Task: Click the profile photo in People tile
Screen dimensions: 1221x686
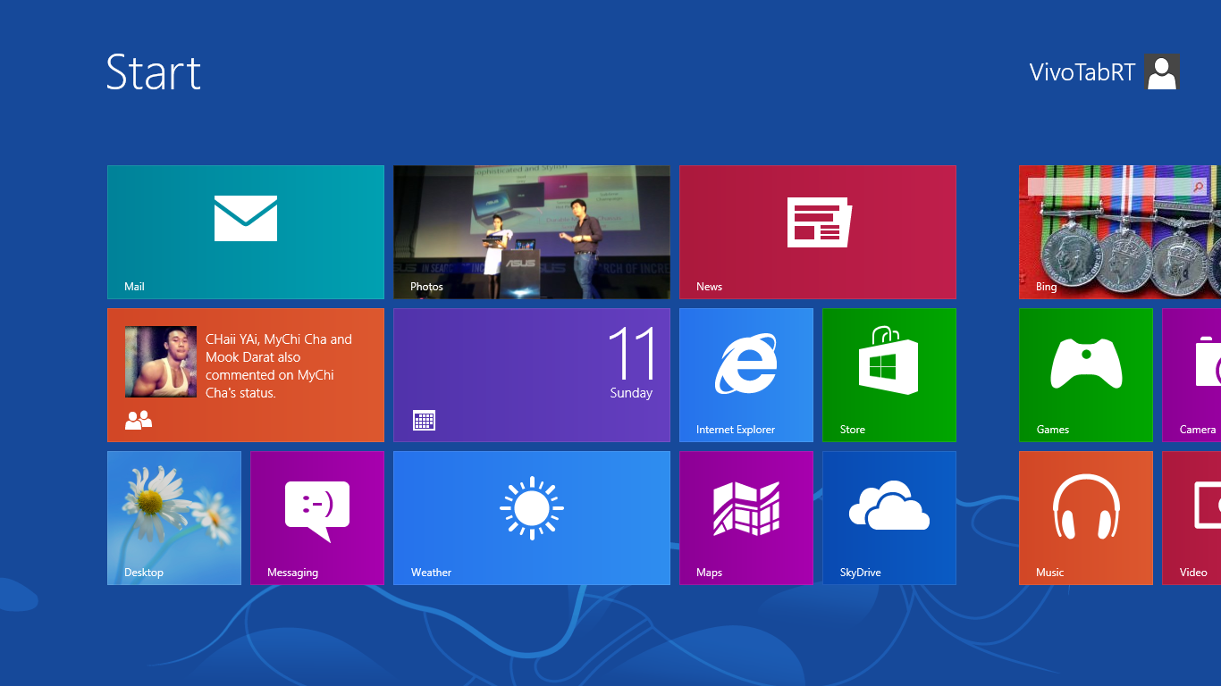Action: pos(161,362)
